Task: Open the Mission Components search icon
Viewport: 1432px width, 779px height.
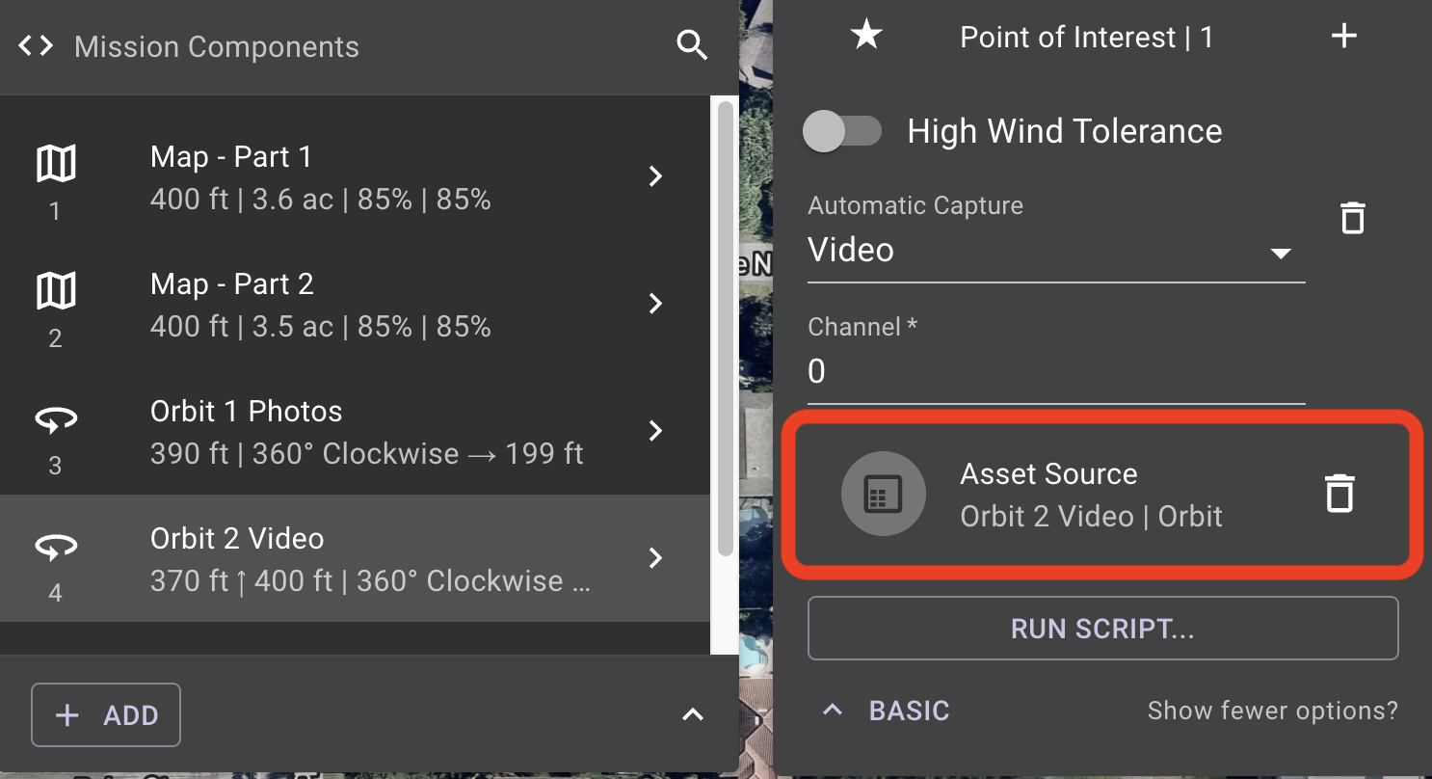Action: click(693, 45)
